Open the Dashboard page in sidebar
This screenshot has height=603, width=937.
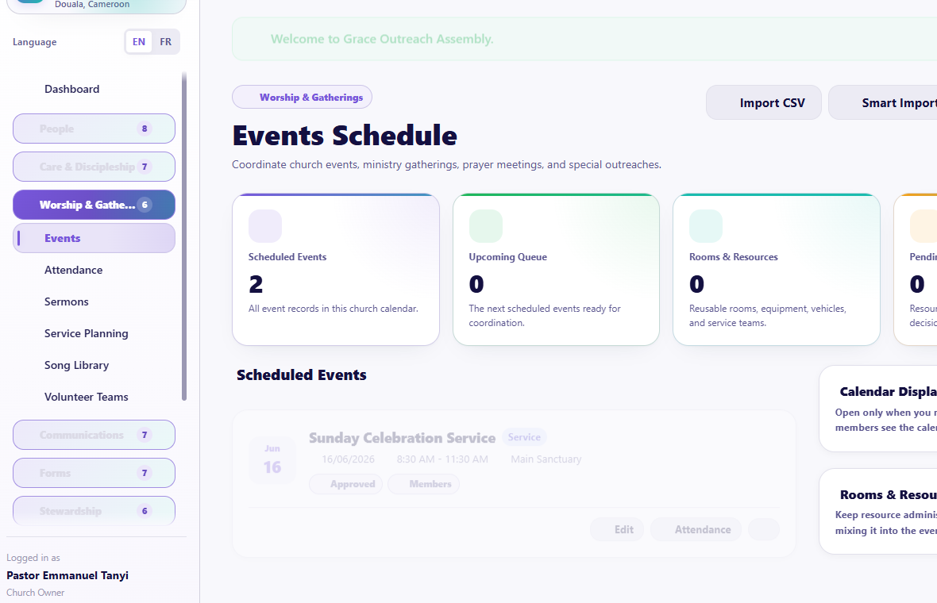[94, 89]
